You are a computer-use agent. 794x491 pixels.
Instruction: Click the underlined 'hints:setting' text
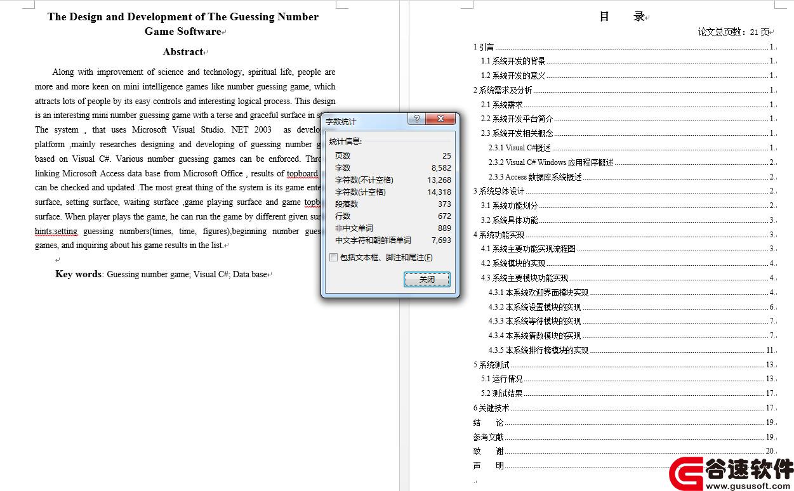tap(56, 232)
